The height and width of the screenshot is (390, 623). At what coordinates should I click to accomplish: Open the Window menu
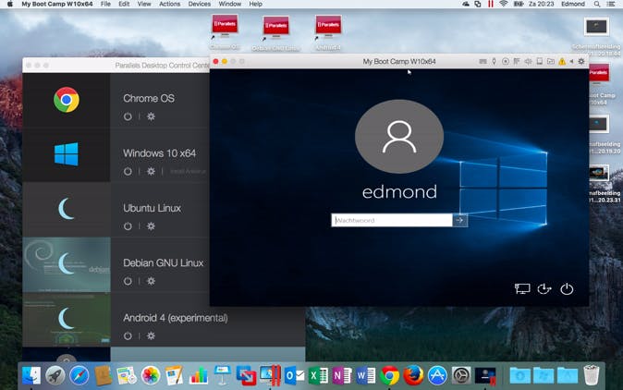pyautogui.click(x=230, y=4)
